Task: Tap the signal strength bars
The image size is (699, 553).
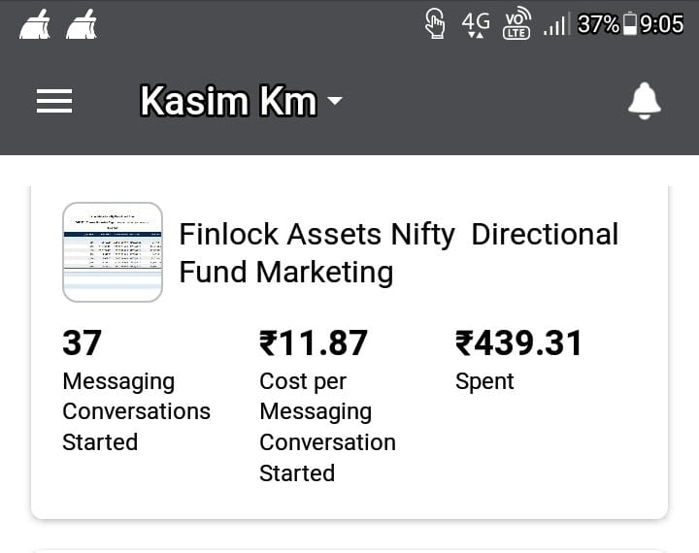Action: tap(556, 24)
